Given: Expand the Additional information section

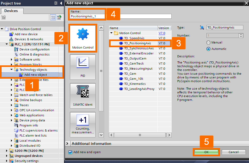Looking at the screenshot, I should [x=67, y=144].
